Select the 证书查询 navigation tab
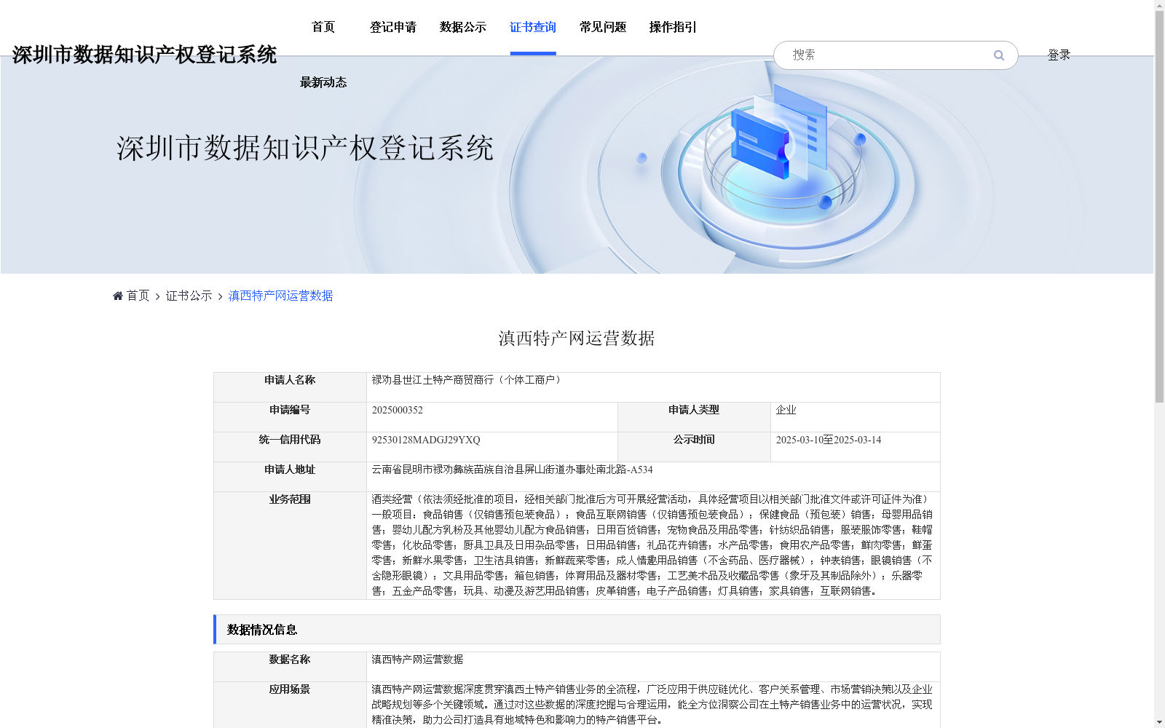Screen dimensions: 1165x728 coord(533,27)
